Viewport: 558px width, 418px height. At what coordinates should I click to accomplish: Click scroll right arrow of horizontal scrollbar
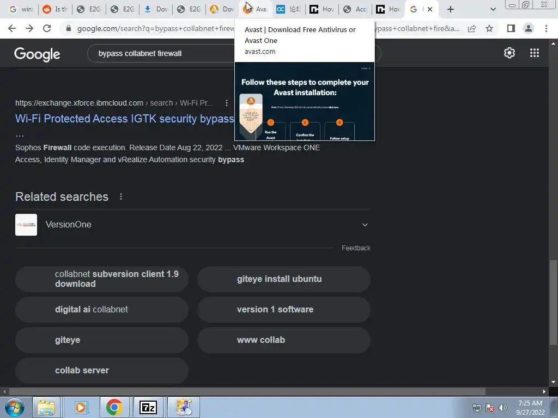coord(544,391)
